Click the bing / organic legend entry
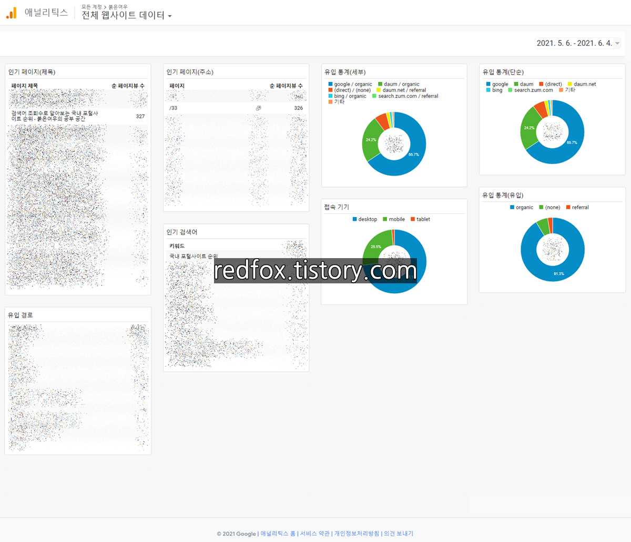Viewport: 631px width, 542px height. 347,96
